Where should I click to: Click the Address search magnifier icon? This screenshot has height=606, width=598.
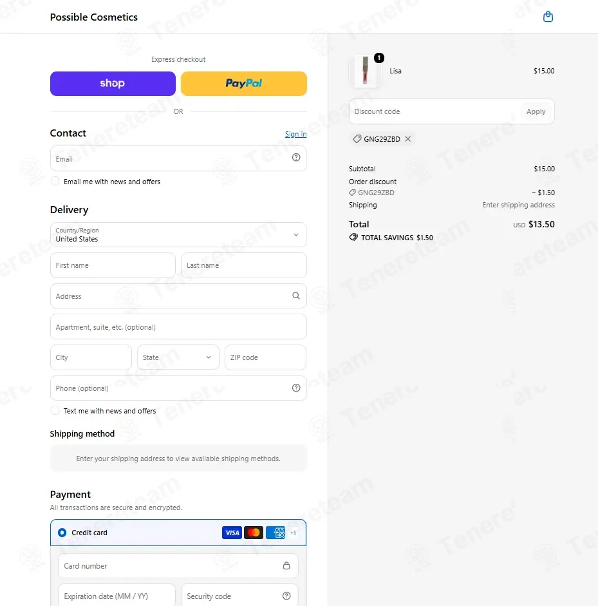[x=296, y=296]
